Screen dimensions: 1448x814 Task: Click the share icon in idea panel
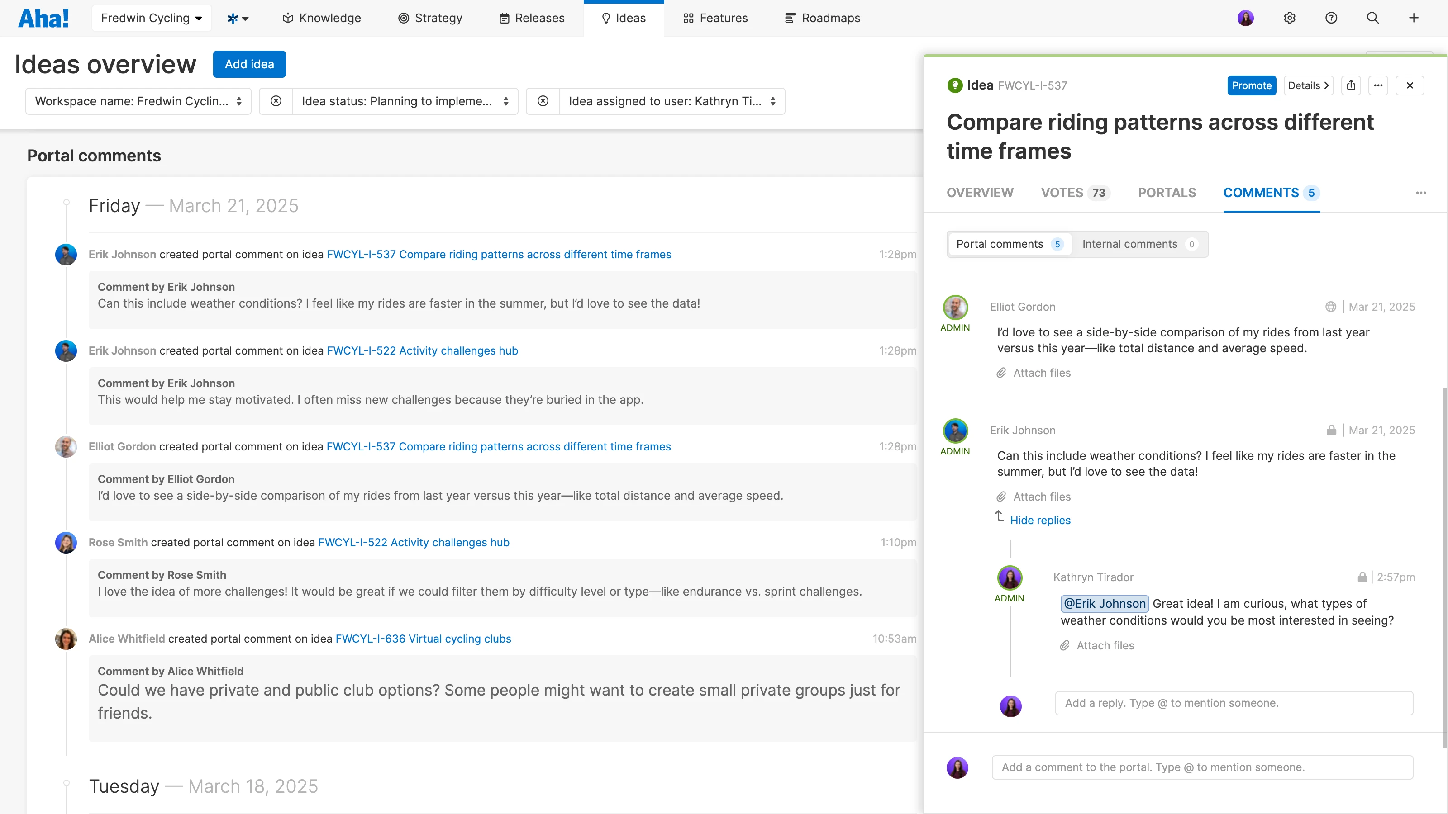coord(1351,85)
